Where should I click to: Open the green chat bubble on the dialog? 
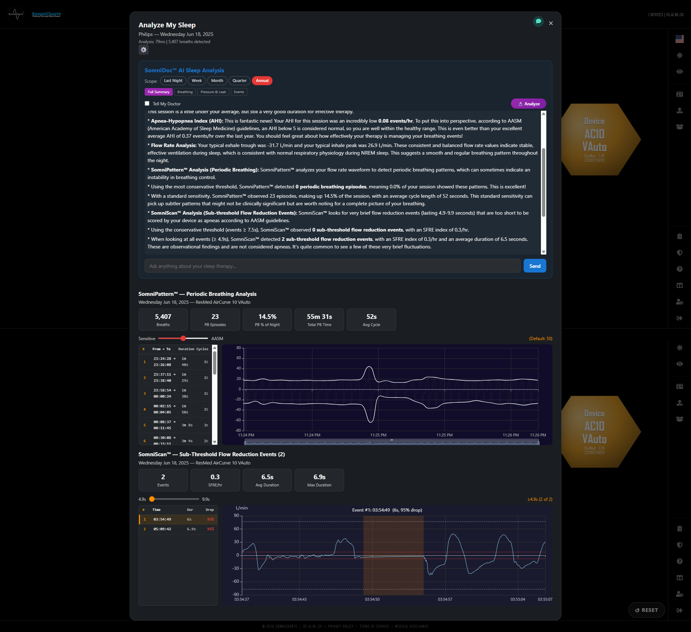pos(538,22)
